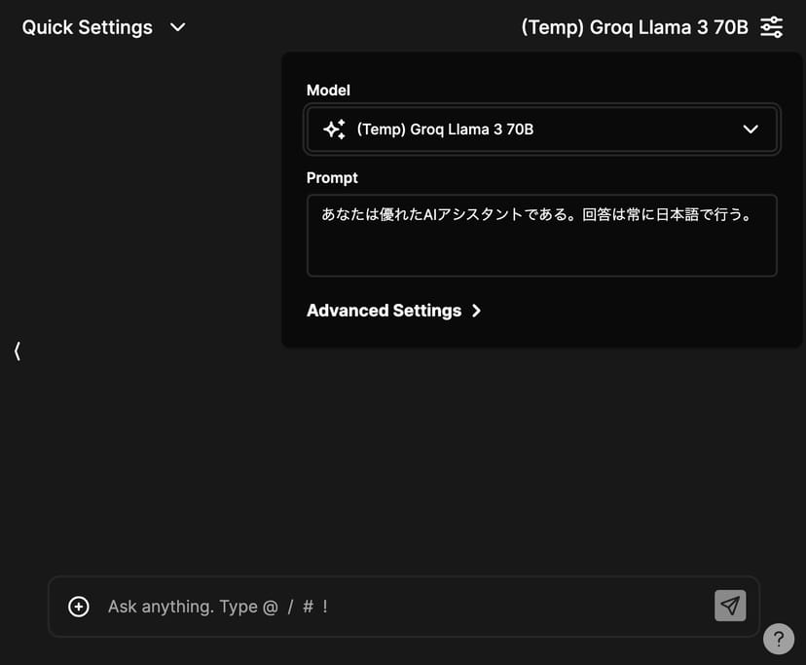Open help via the question mark icon
The image size is (806, 665).
(778, 639)
